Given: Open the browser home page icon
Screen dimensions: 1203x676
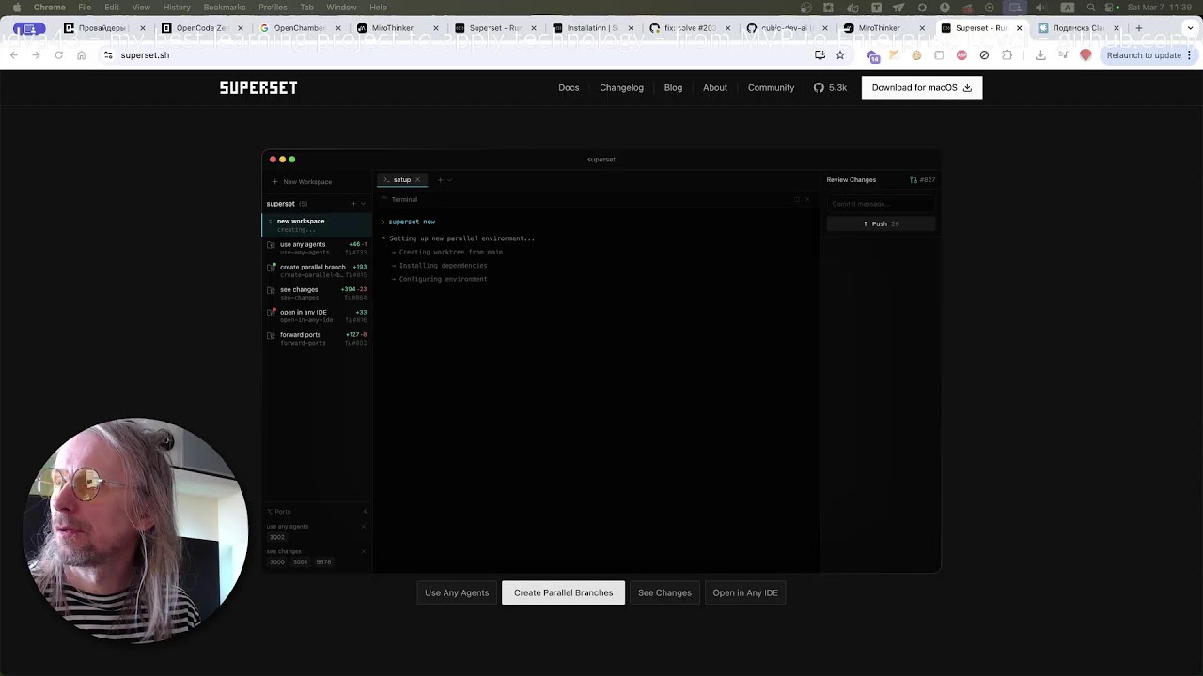Looking at the screenshot, I should 81,55.
